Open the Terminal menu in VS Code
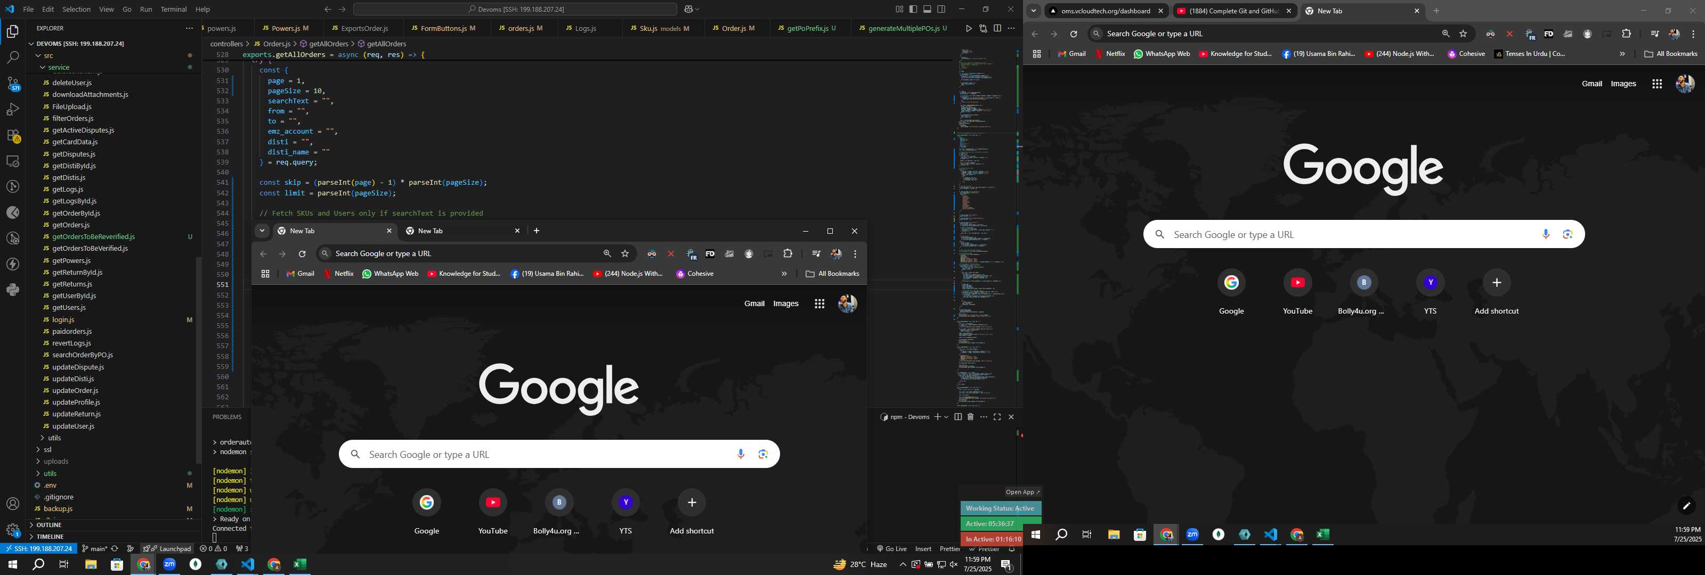The image size is (1705, 575). (x=173, y=9)
